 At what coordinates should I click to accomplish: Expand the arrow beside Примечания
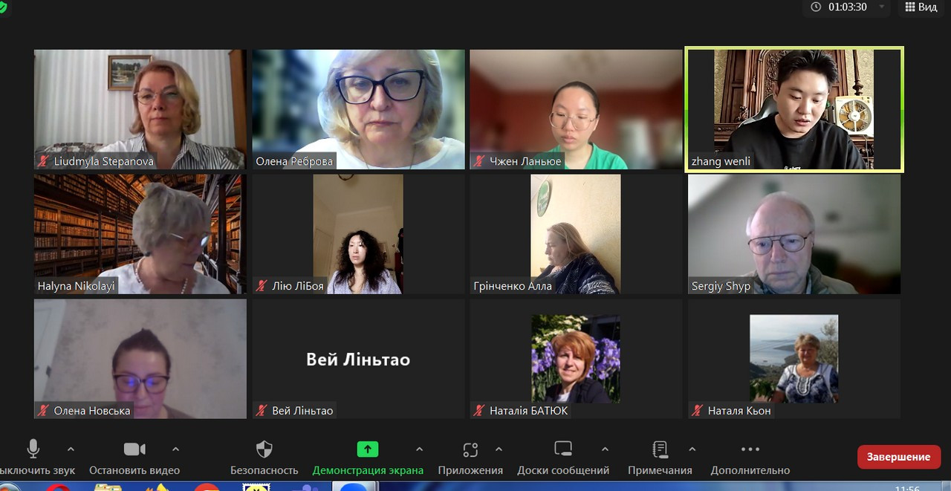pos(692,449)
